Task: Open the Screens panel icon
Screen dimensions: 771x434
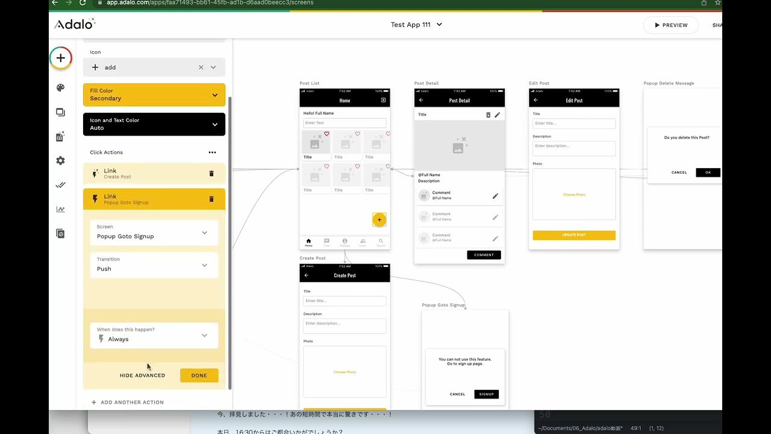Action: coord(60,112)
